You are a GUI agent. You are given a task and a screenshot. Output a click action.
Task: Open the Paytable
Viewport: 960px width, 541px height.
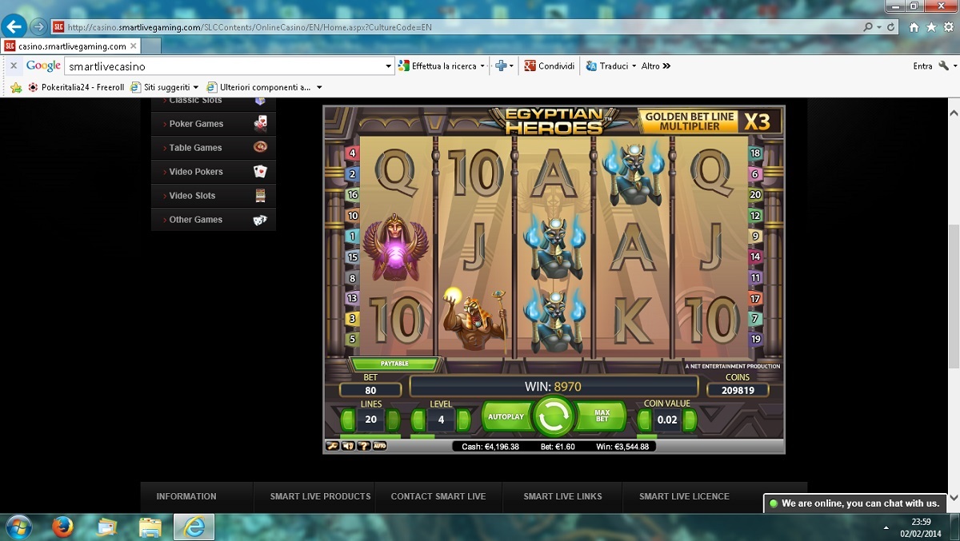394,364
